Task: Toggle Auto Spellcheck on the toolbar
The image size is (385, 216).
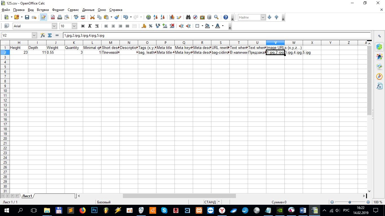Action: pyautogui.click(x=83, y=17)
